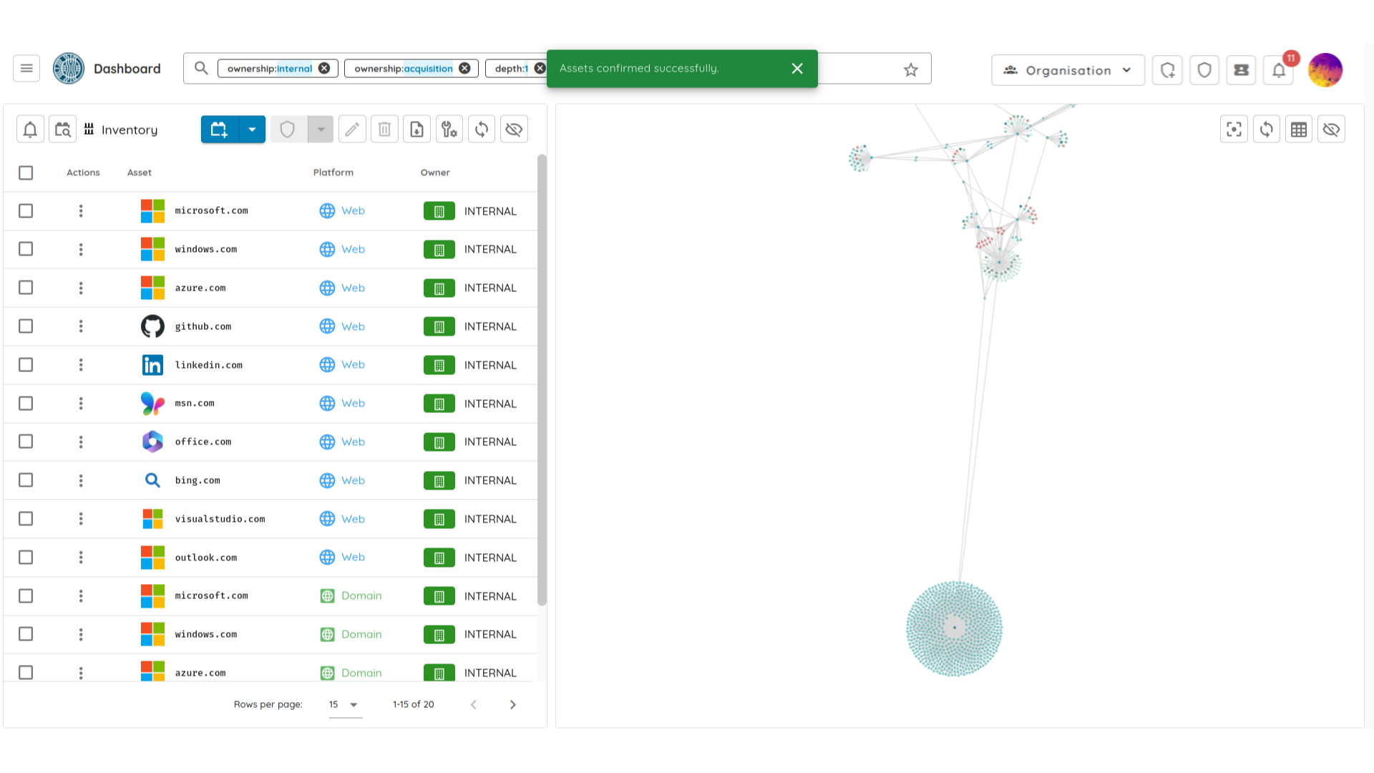Screen dimensions: 1374x773
Task: Click the delete trash icon in the inventory toolbar
Action: tap(384, 130)
